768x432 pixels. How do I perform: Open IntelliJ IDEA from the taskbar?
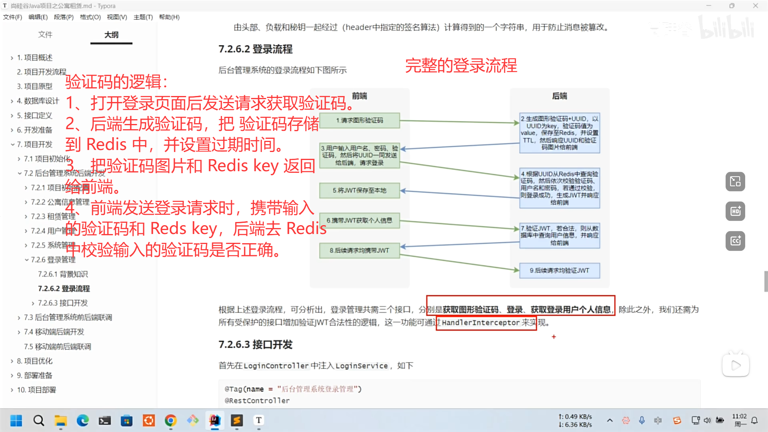[215, 420]
